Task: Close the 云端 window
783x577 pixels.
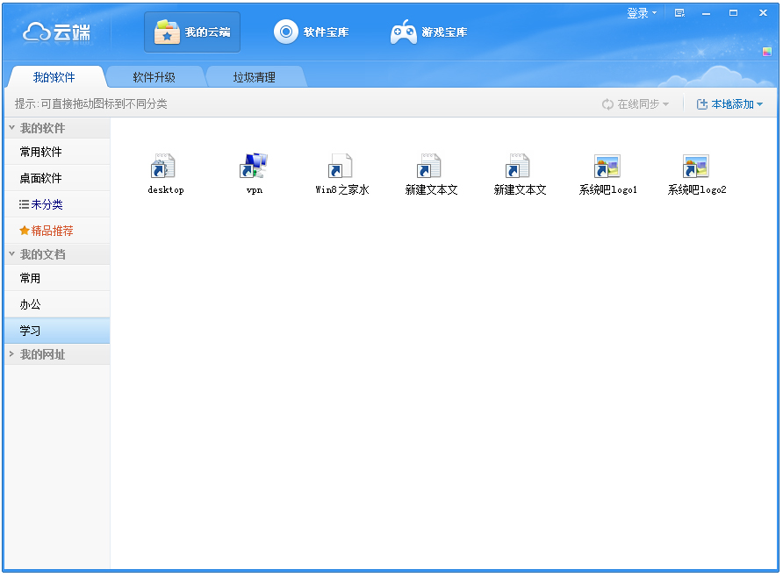Action: (x=763, y=13)
